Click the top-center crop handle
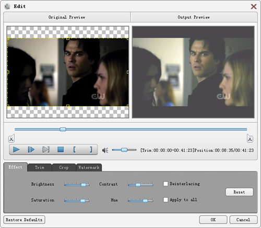 tap(68, 38)
